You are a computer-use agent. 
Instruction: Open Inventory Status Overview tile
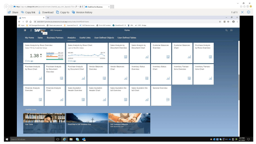coord(140,75)
